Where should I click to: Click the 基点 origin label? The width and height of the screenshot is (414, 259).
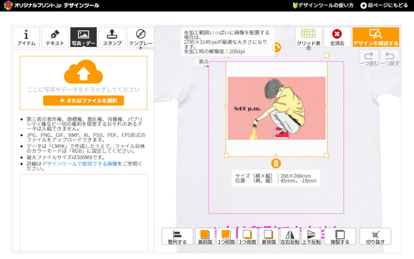(204, 62)
